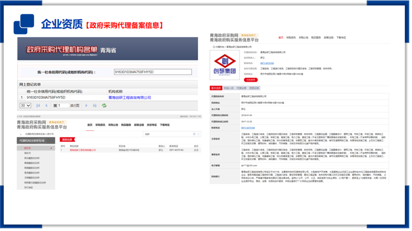Open 采购公告 in the left page navigation

point(113,125)
